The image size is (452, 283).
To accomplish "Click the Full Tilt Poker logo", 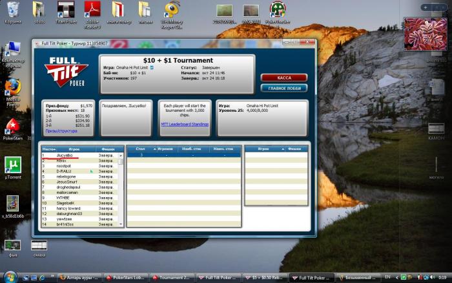I will point(66,72).
